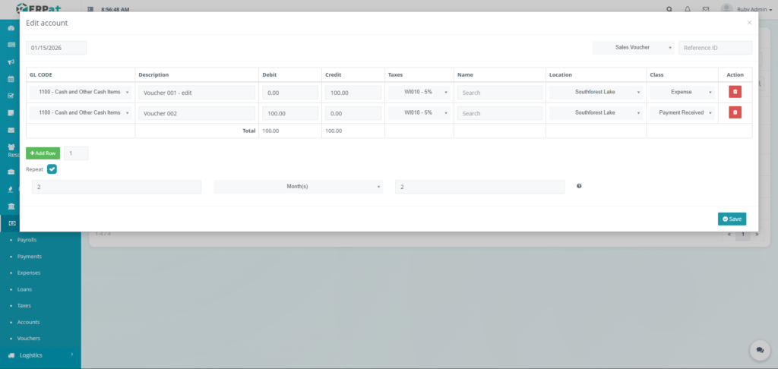
Task: Delete the Voucher 001 - edit row
Action: click(735, 92)
